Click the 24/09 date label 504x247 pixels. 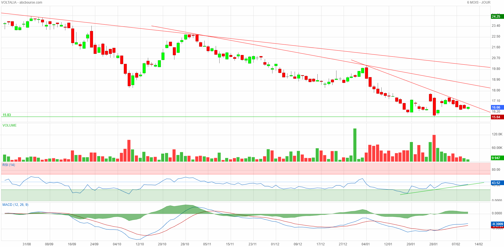(94, 244)
